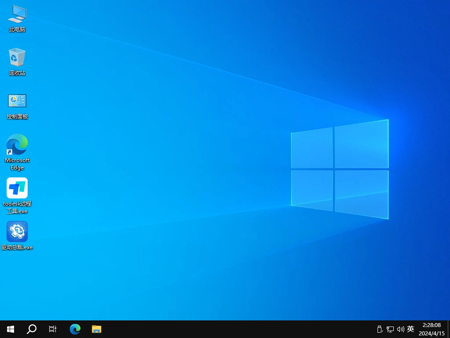
Task: Open the Windows Start menu
Action: coord(11,329)
